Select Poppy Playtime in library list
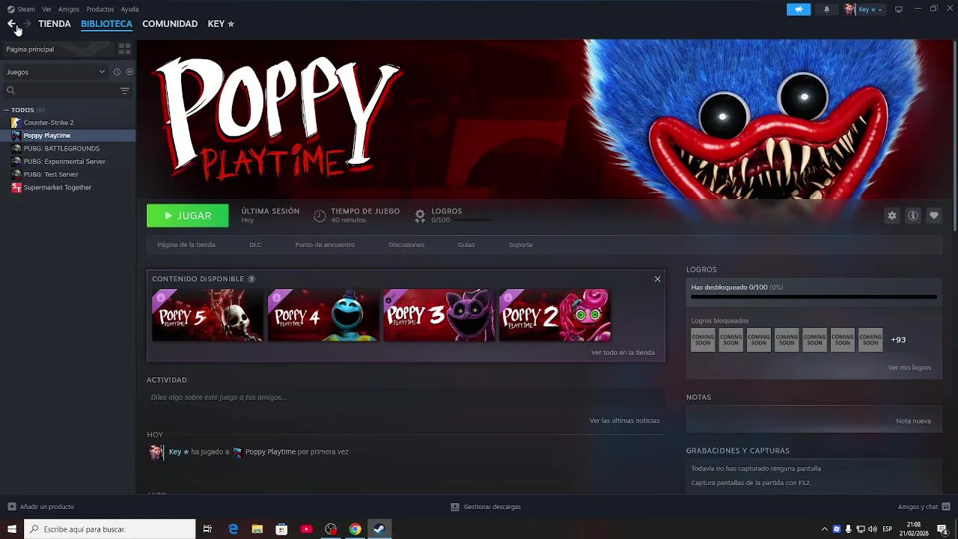 click(67, 135)
